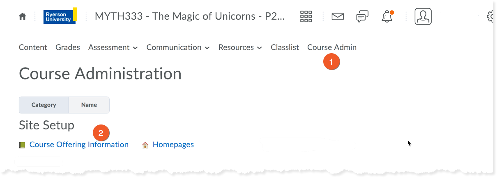Screen dimensions: 497x181
Task: Expand the Resources dropdown menu
Action: (x=240, y=48)
